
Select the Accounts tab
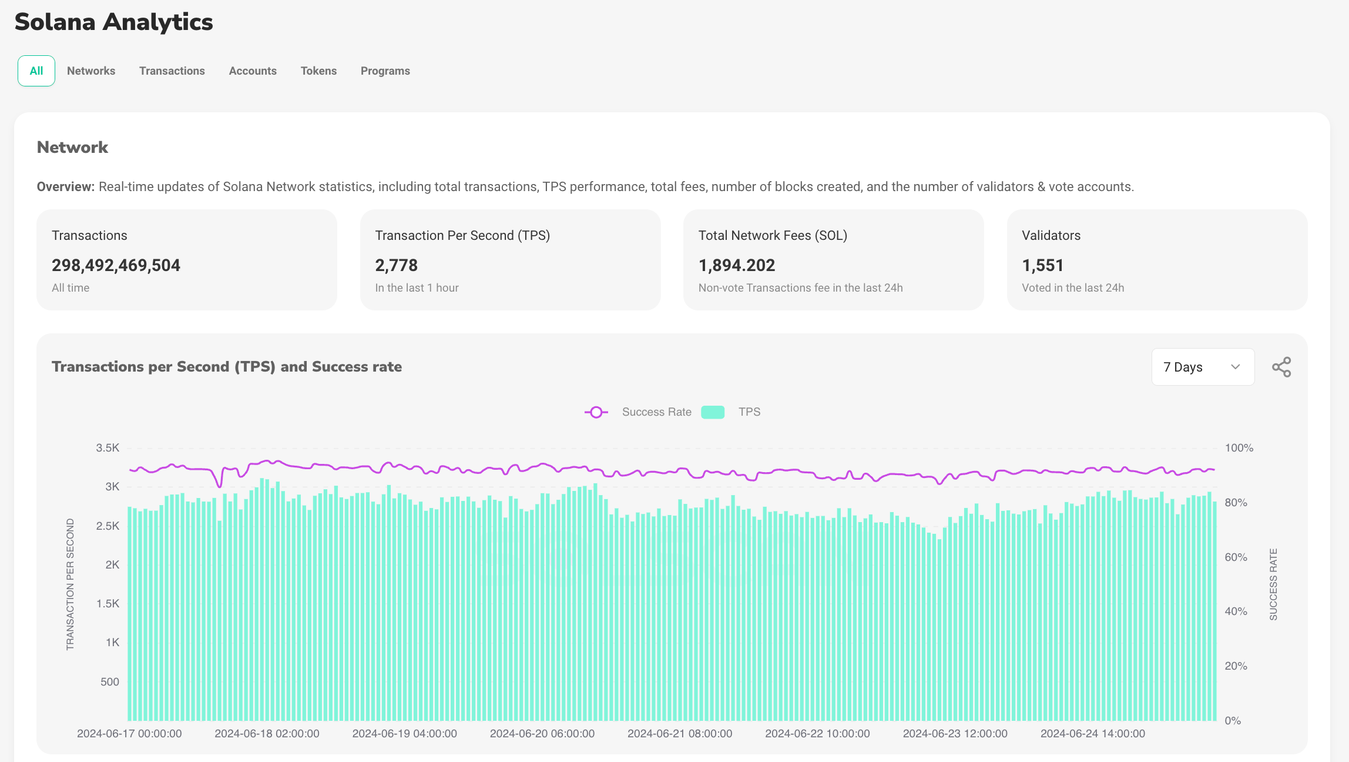tap(252, 71)
